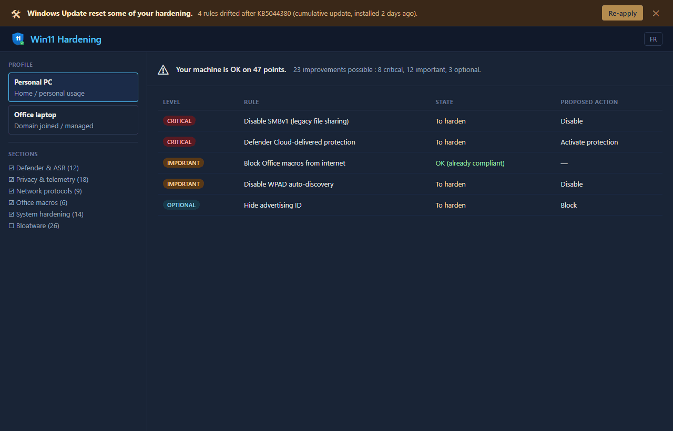The image size is (673, 431).
Task: Click the PROFILE sidebar heading
Action: [x=21, y=65]
